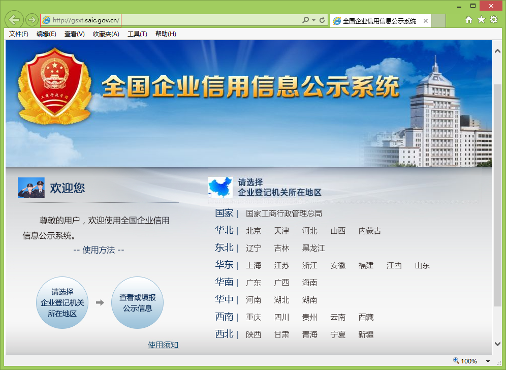Select region 江苏
Screen dimensions: 506x370
click(281, 265)
